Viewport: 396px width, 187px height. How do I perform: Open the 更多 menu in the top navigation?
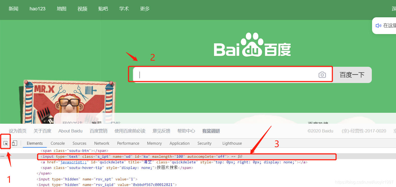(x=145, y=9)
